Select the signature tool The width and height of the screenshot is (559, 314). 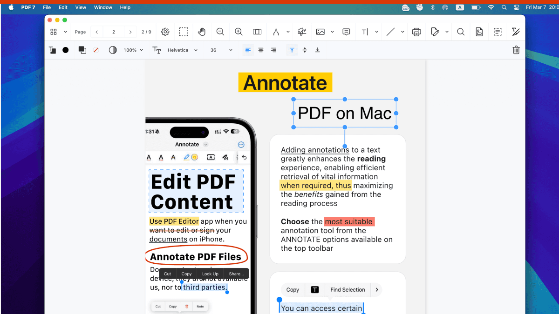click(302, 32)
